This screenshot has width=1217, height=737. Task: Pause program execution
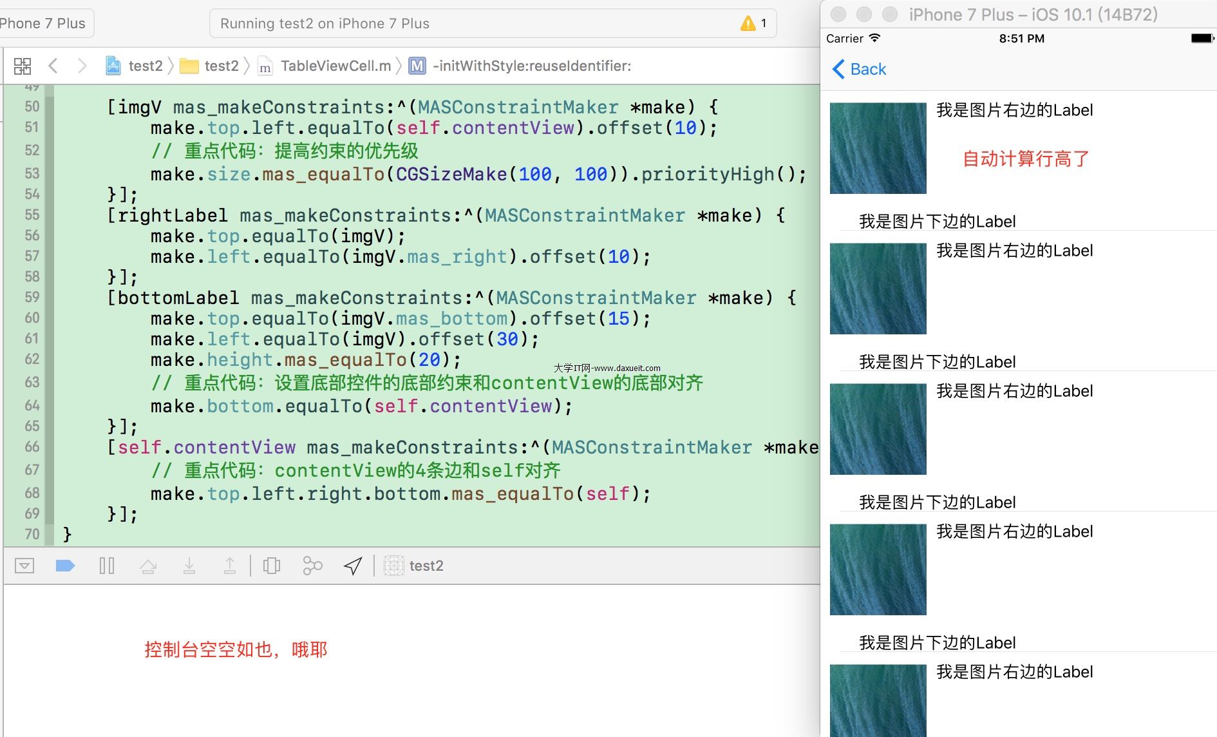coord(107,566)
